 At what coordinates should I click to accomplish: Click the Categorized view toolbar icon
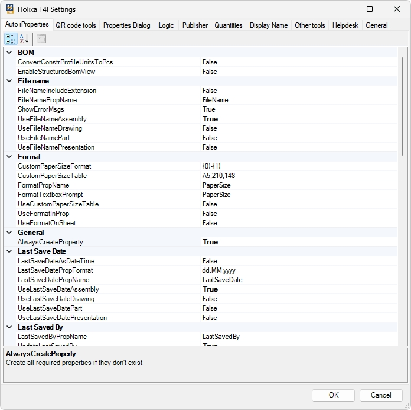click(11, 39)
